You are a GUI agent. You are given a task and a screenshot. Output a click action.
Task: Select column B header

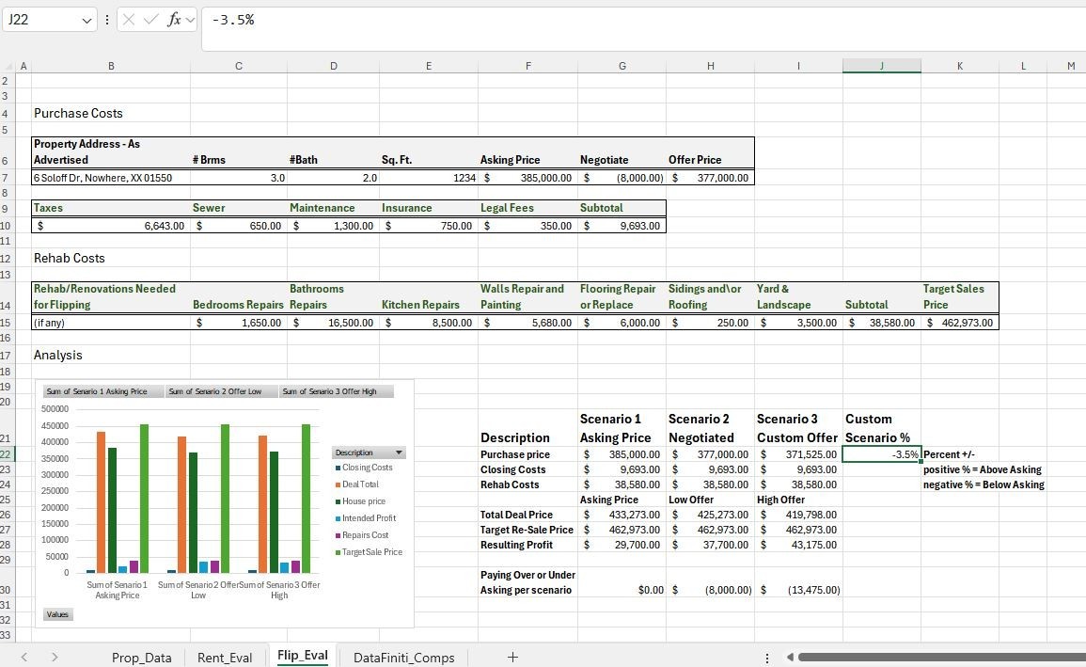click(111, 66)
